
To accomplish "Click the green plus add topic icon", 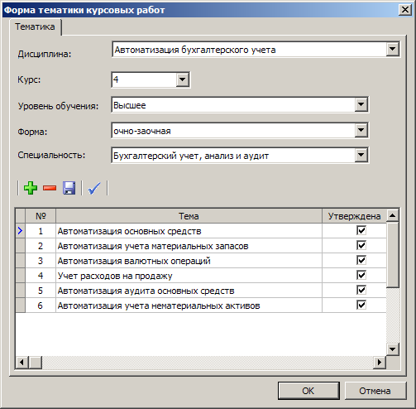I will coord(31,188).
